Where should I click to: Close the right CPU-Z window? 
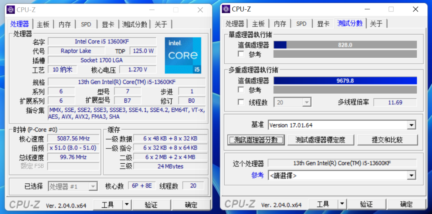point(415,9)
